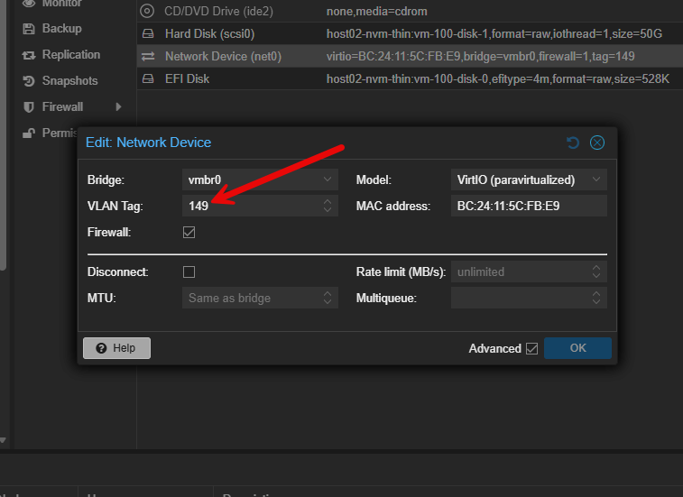Click the Backup floppy icon in sidebar
683x497 pixels.
[29, 29]
